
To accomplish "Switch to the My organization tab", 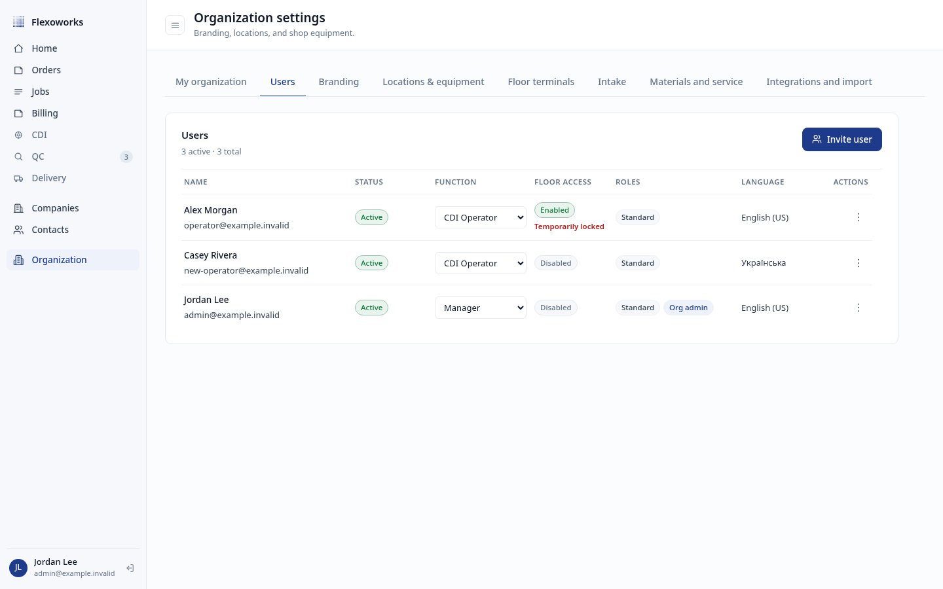I will [x=211, y=82].
